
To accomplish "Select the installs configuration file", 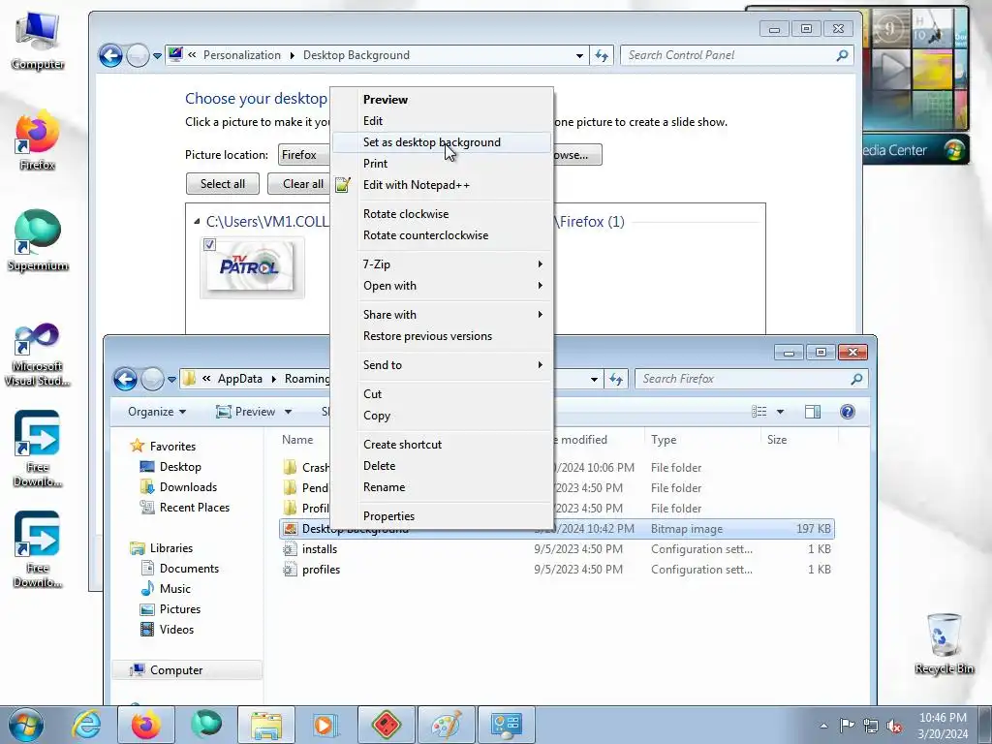I will [557, 549].
